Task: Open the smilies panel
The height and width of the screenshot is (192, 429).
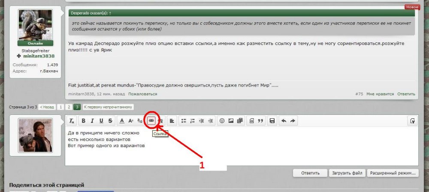Action: (222, 121)
